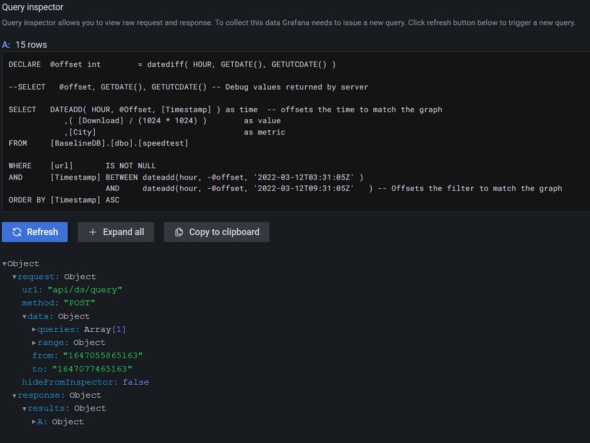Click the hideFromInspector false value

136,382
